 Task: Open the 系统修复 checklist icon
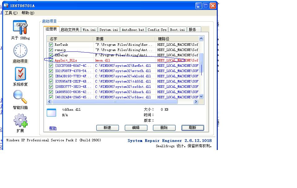click(x=20, y=74)
